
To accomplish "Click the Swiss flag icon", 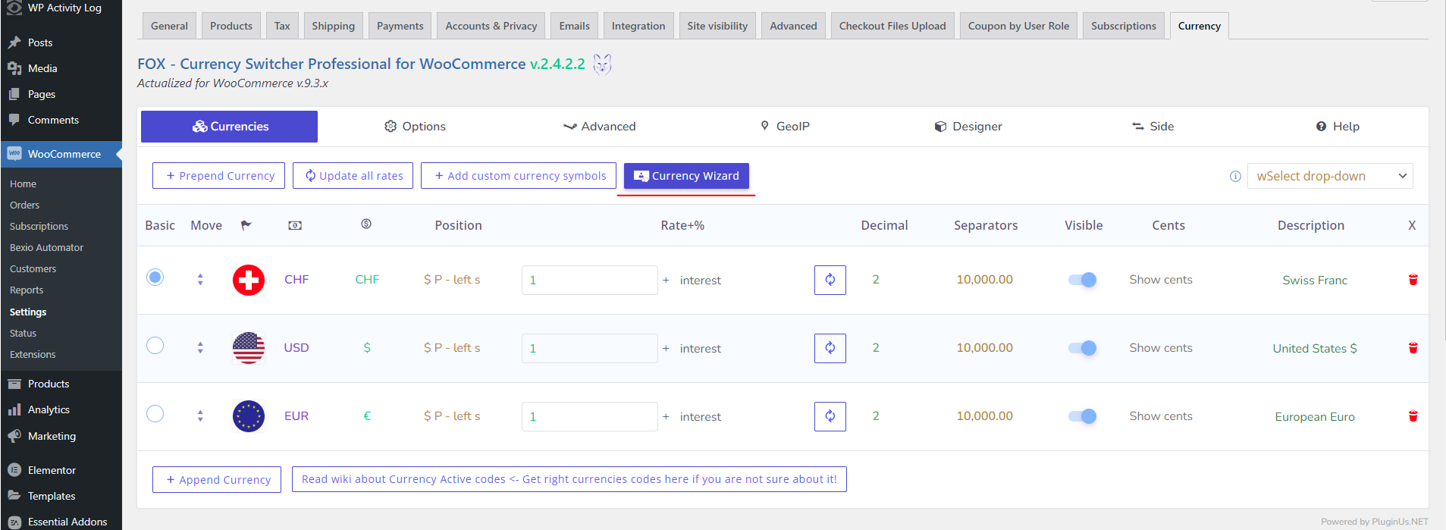I will (249, 280).
